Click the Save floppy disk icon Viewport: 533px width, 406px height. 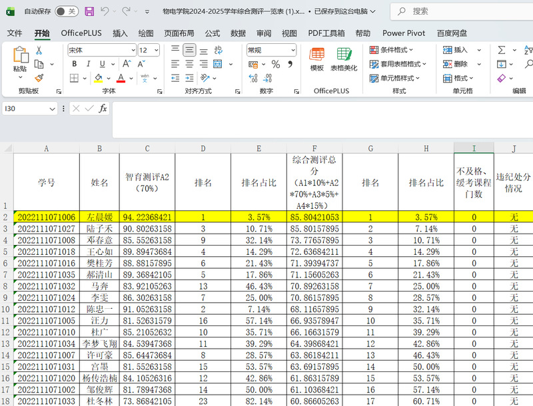(90, 11)
